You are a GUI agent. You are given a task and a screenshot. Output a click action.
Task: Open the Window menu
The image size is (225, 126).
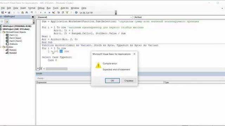coord(75,8)
